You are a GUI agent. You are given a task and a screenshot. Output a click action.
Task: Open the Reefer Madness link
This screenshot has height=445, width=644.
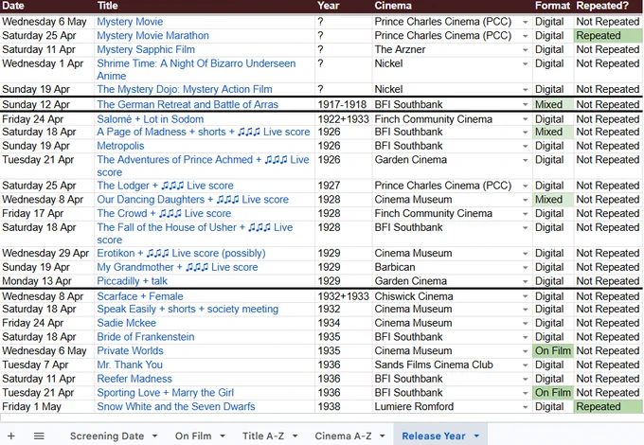(134, 379)
